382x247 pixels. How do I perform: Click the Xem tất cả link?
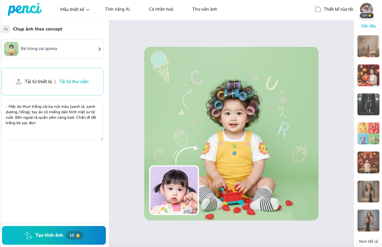(x=368, y=241)
